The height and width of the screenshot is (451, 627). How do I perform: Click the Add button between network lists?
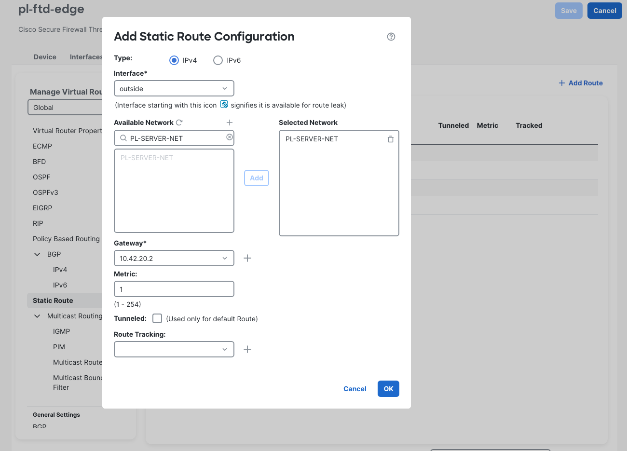(257, 178)
